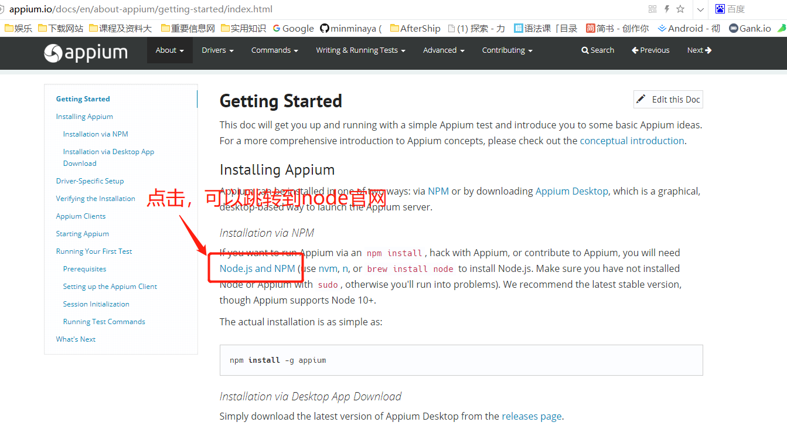Viewport: 787px width, 439px height.
Task: Open the NPM link in Installing Appium
Action: pyautogui.click(x=438, y=191)
